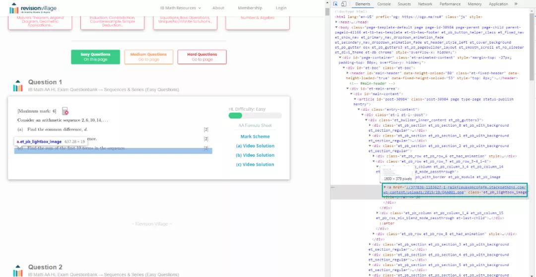This screenshot has width=536, height=277.
Task: Switch to the Console tab
Action: [384, 4]
